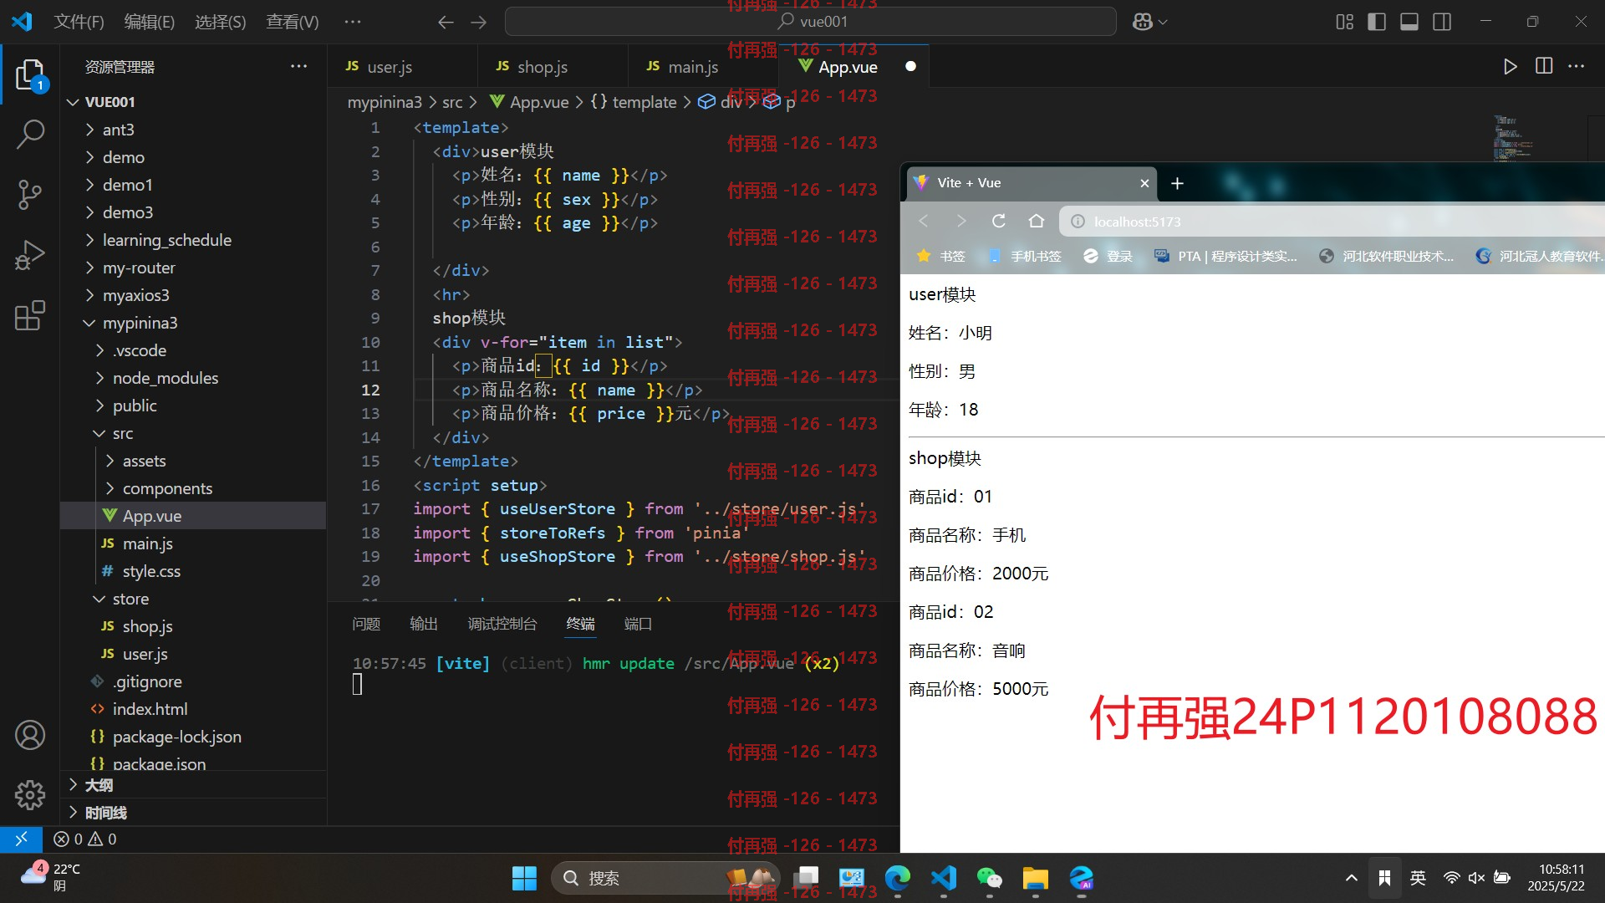The image size is (1605, 903).
Task: Open package-lock.json in the file tree
Action: [176, 737]
